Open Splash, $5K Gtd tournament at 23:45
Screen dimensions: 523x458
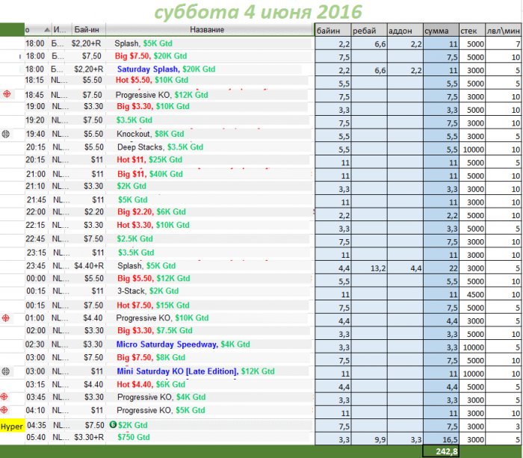click(x=146, y=266)
